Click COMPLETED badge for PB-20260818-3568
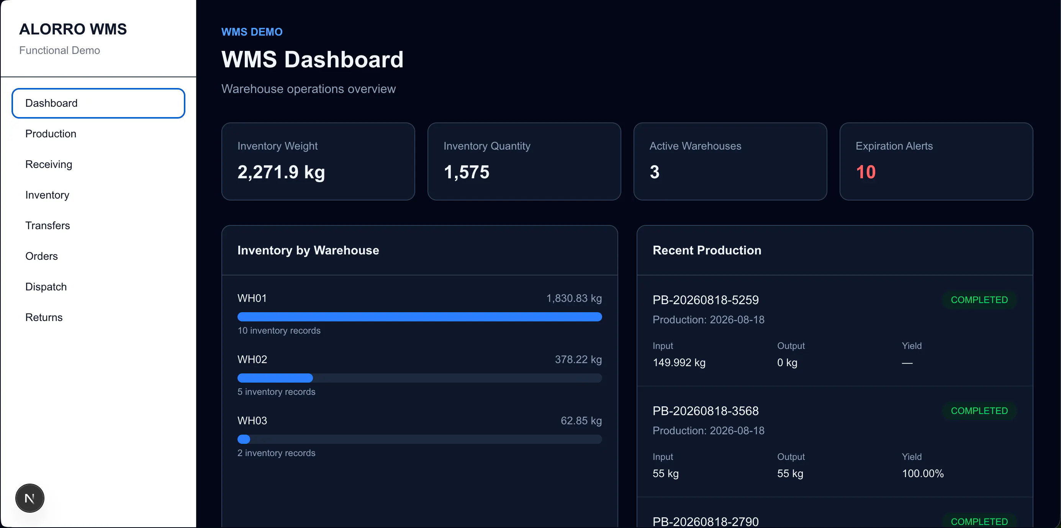1061x528 pixels. coord(979,411)
